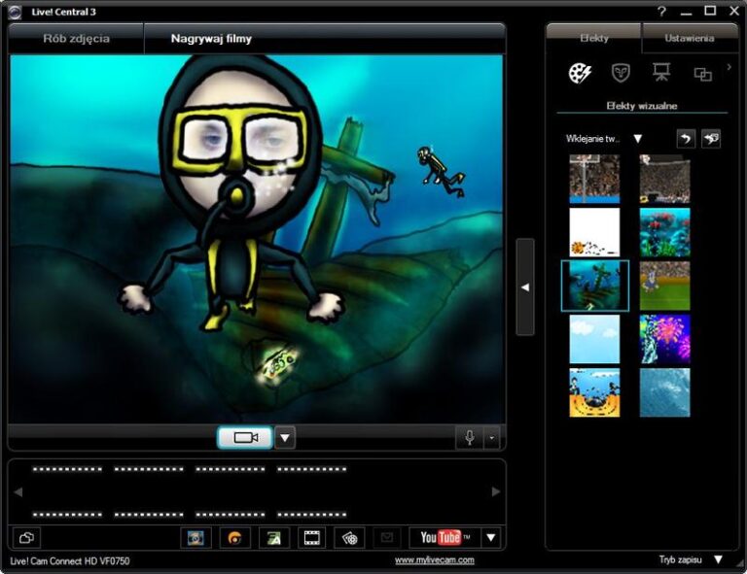Collapse the side panel with arrow handle
The image size is (747, 574).
click(525, 287)
